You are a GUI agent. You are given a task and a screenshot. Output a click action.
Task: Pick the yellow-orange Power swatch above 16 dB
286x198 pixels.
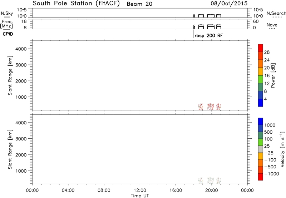point(261,71)
